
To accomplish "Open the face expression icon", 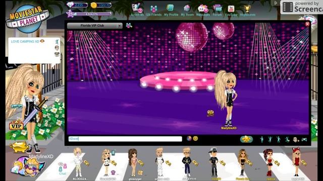I will (296, 140).
